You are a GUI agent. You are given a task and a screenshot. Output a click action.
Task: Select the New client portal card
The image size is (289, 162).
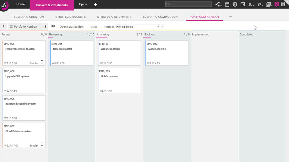[72, 53]
